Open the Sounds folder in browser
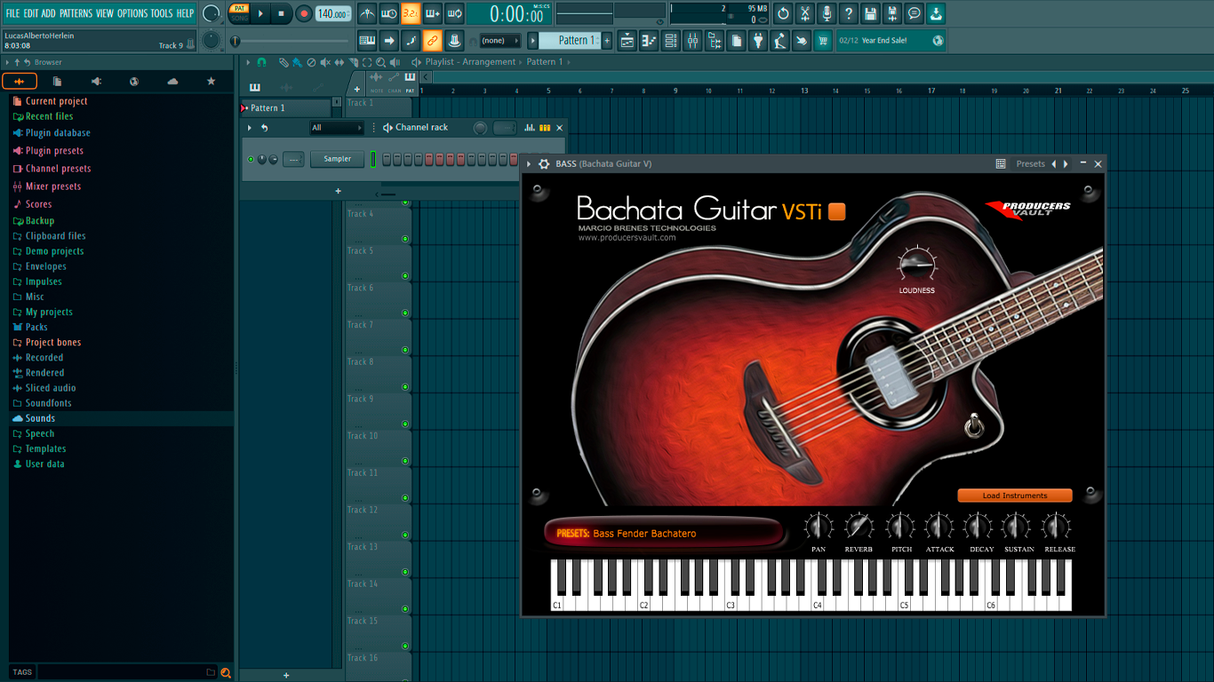Image resolution: width=1214 pixels, height=682 pixels. pos(40,418)
